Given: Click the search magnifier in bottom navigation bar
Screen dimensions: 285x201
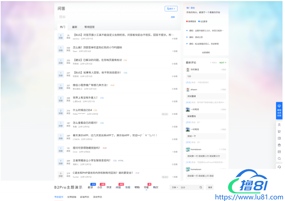Looking at the screenshot, I should click(x=201, y=187).
